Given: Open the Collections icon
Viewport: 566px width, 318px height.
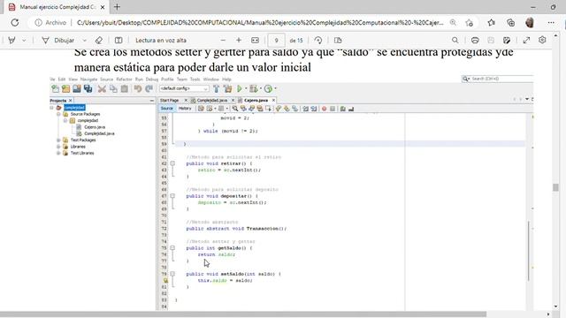Looking at the screenshot, I should [x=510, y=22].
